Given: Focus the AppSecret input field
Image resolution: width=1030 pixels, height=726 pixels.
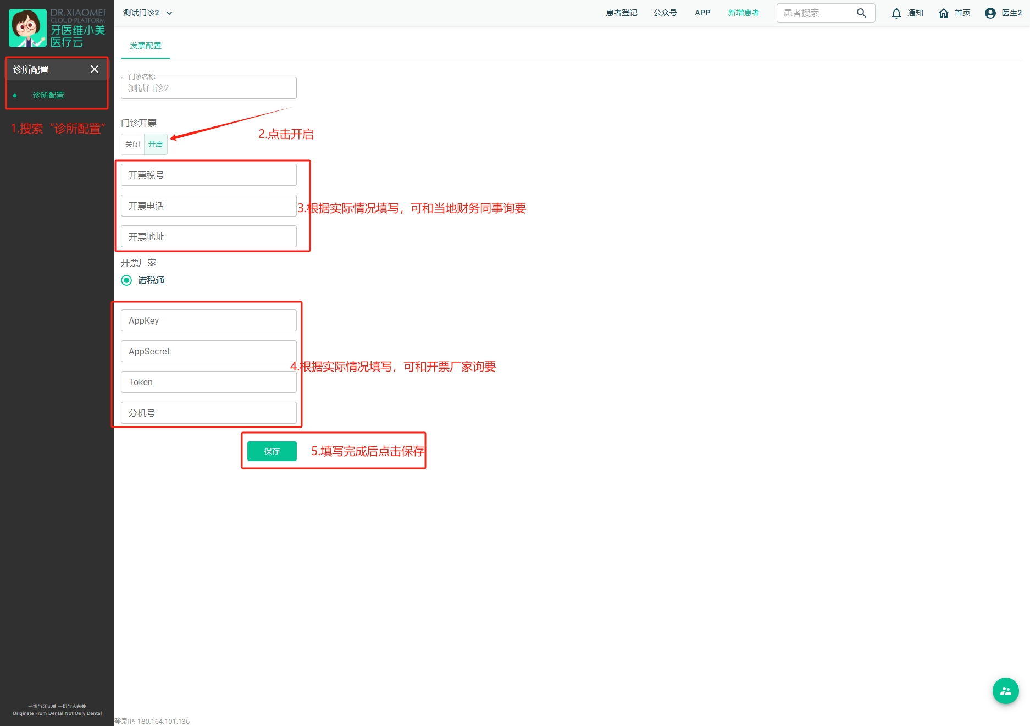Looking at the screenshot, I should point(209,351).
